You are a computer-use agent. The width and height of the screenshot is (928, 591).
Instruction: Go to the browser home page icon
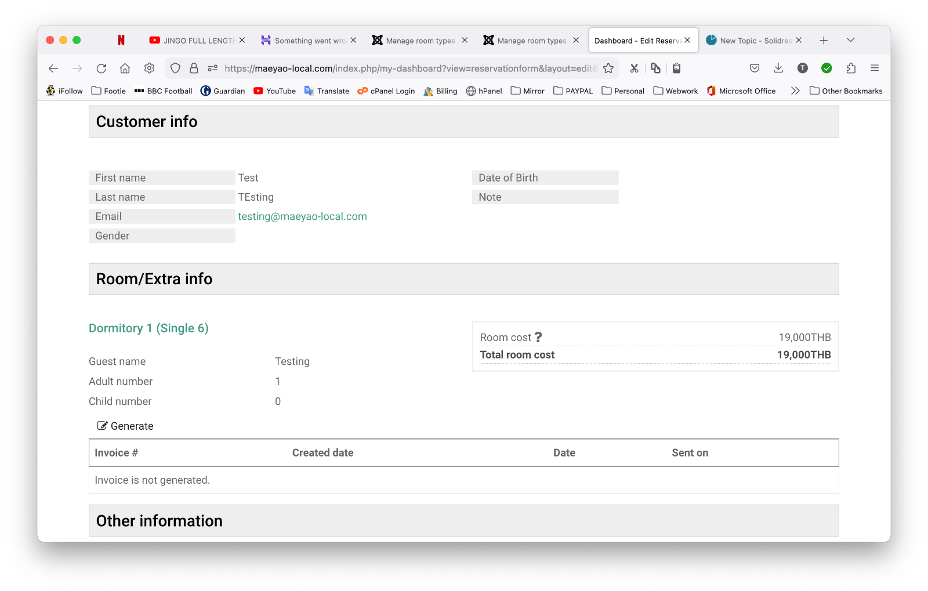125,68
